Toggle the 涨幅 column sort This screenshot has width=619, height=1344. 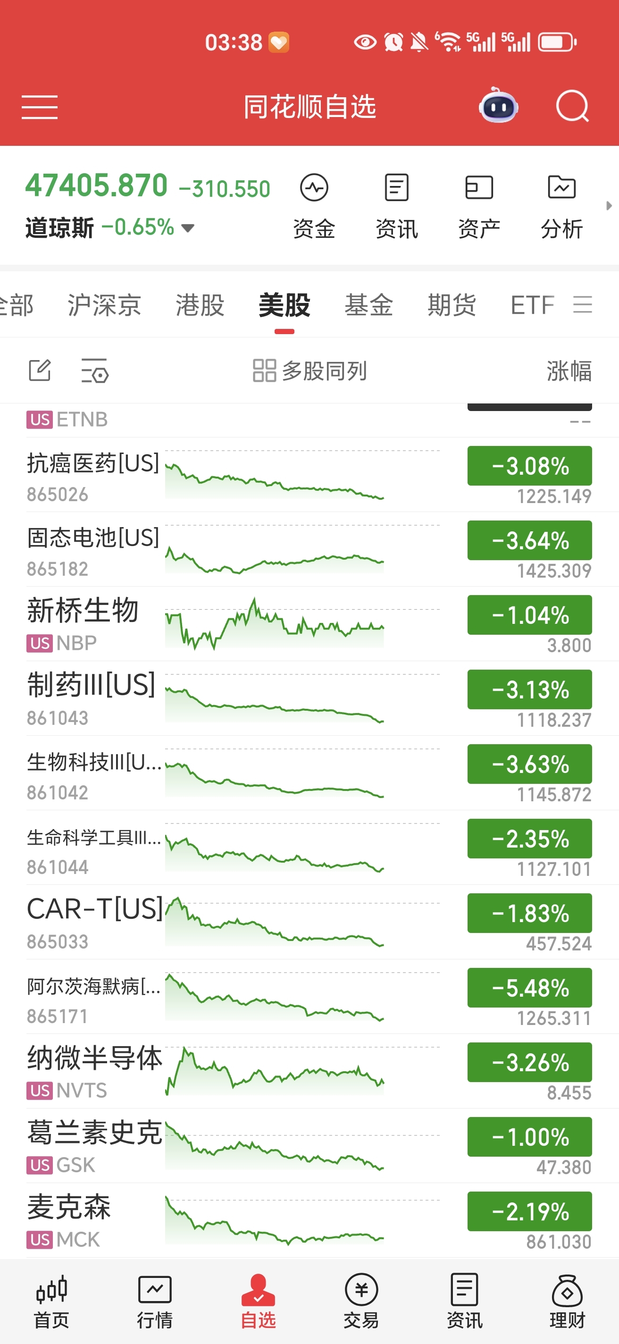(x=569, y=371)
